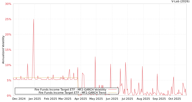The width and height of the screenshot is (192, 102).
Task: Click the Annualized Volatility axis title
Action: pyautogui.click(x=3, y=50)
